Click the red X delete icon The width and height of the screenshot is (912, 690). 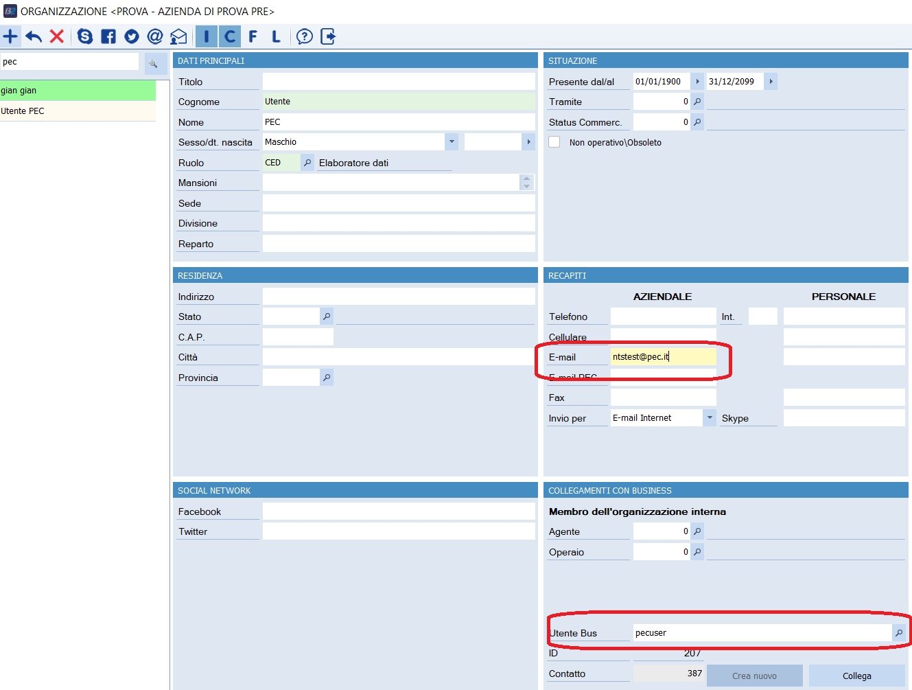57,36
